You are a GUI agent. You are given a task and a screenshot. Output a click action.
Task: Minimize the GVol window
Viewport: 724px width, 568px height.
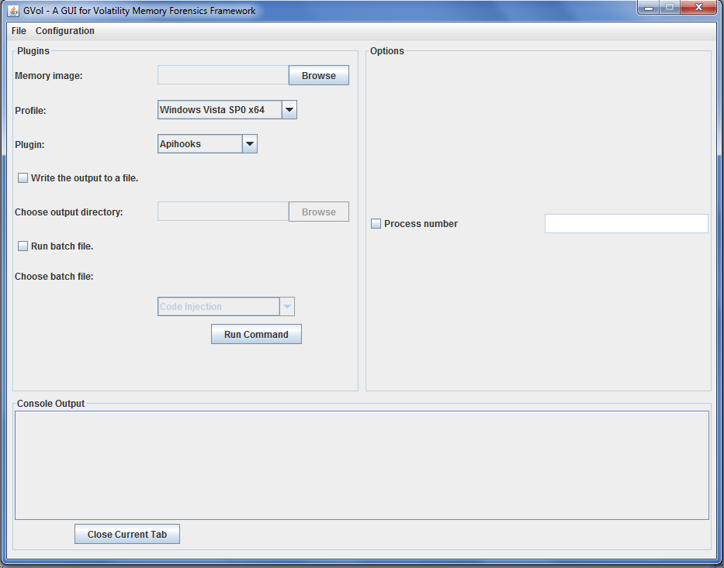(649, 8)
